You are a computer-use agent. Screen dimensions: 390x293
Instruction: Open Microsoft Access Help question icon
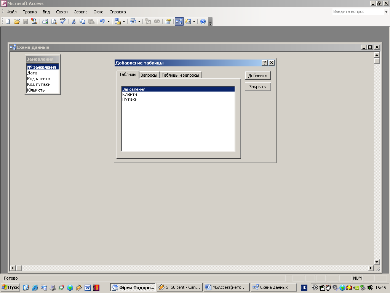tap(203, 21)
